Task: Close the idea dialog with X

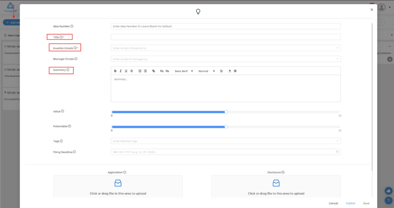Action: tap(371, 10)
